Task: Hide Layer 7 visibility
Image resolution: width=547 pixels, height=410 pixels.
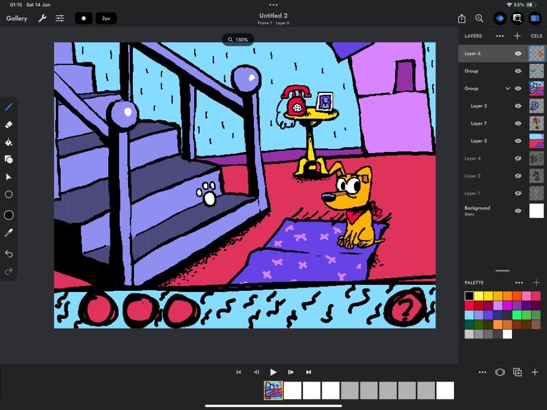Action: (518, 123)
